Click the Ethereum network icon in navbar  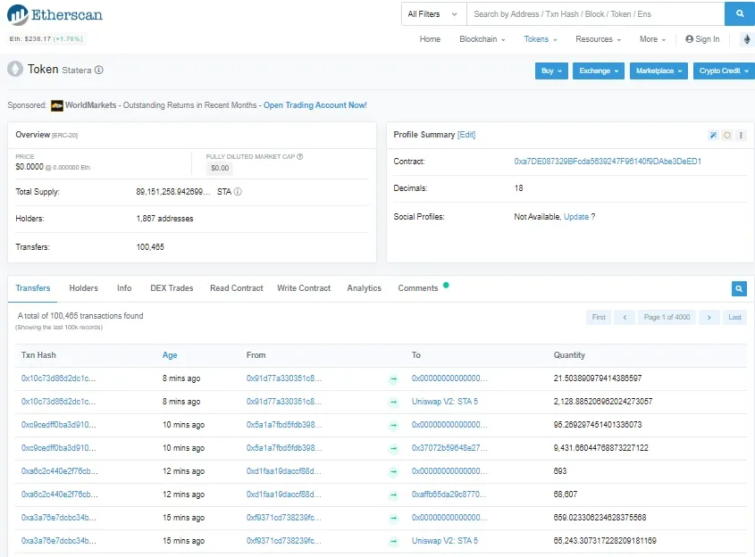point(747,39)
